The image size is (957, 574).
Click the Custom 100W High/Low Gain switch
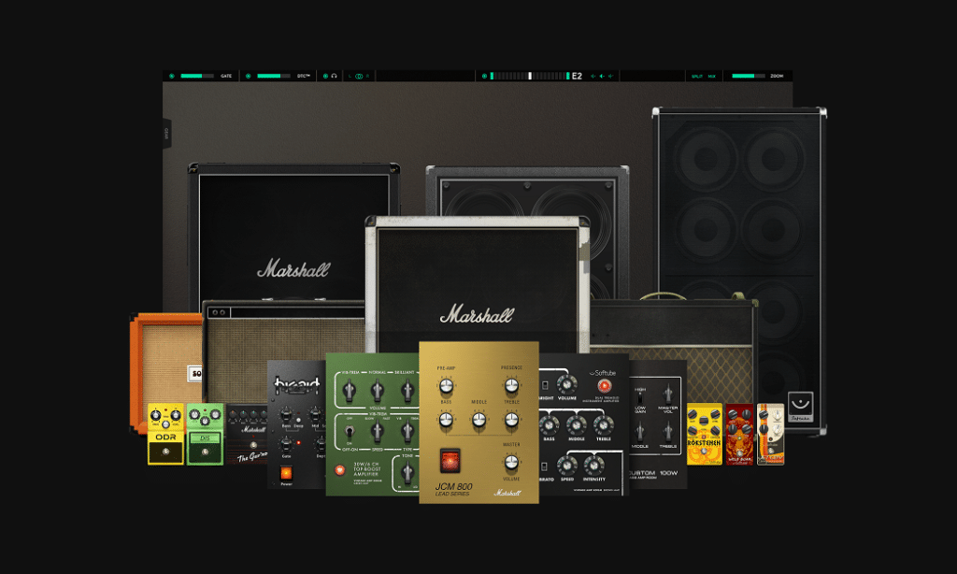point(639,397)
